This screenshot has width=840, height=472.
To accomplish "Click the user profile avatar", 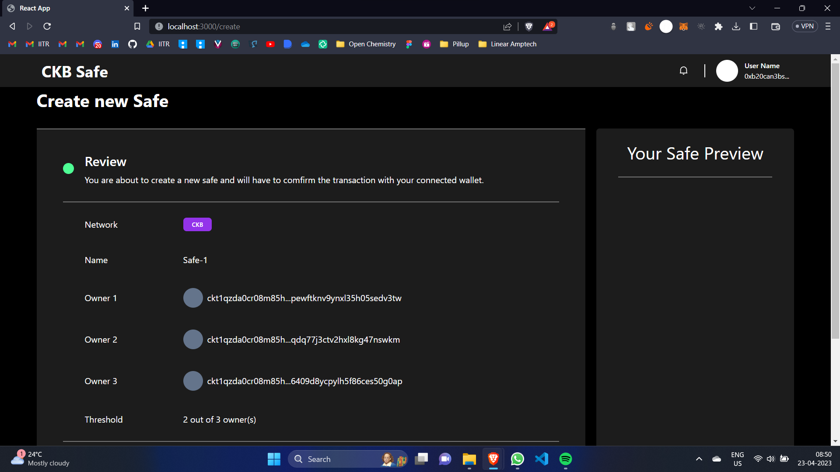I will [727, 71].
